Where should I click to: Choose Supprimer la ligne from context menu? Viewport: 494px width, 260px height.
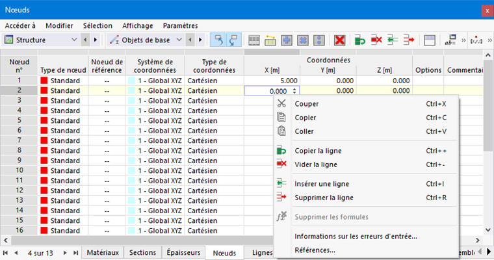click(366, 198)
